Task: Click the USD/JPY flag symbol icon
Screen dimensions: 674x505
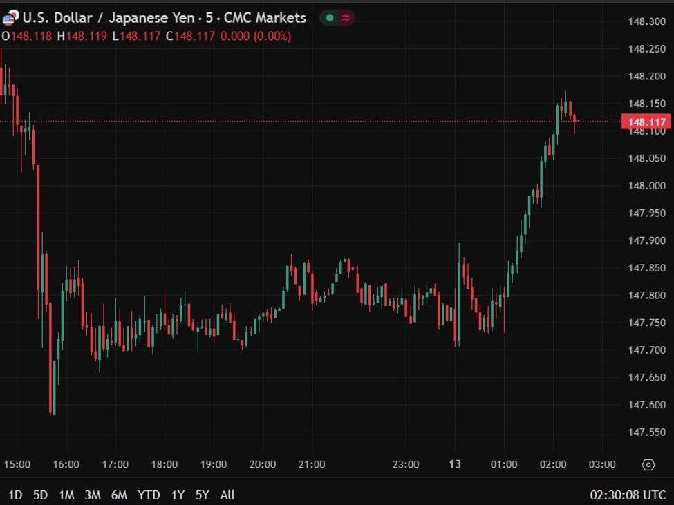Action: tap(10, 18)
